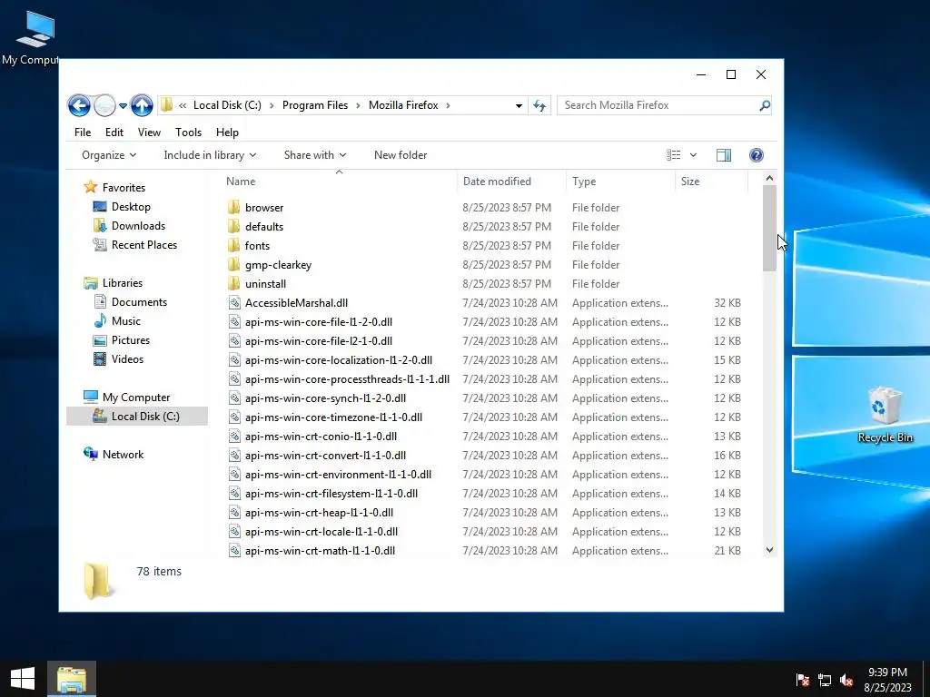Image resolution: width=930 pixels, height=697 pixels.
Task: Sort by the Size column header
Action: click(712, 182)
